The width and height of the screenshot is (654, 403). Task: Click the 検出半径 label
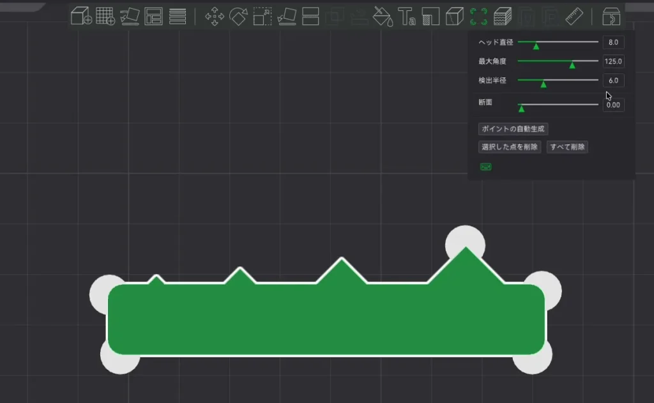click(x=492, y=80)
